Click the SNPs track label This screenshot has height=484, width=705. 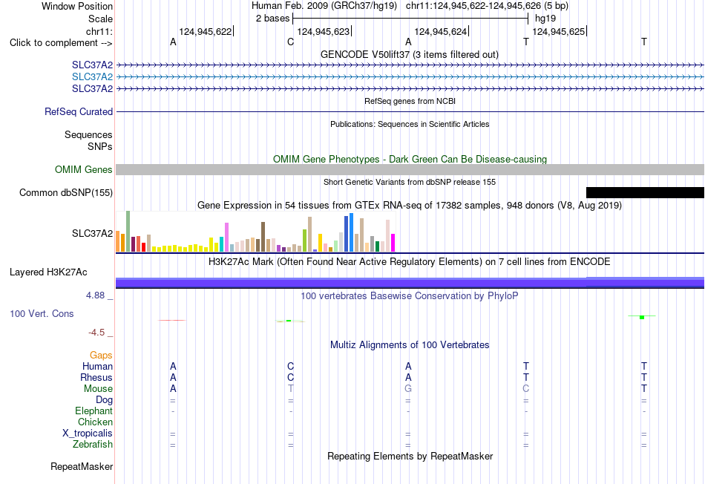click(x=100, y=146)
